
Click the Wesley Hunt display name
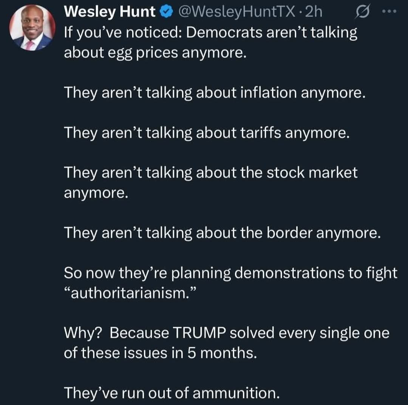pos(109,12)
